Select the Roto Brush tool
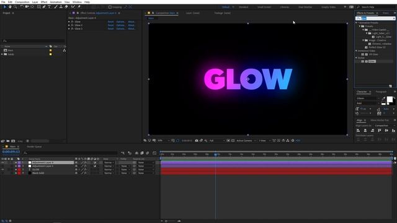Screen dimensions: 397x223 tap(73, 7)
